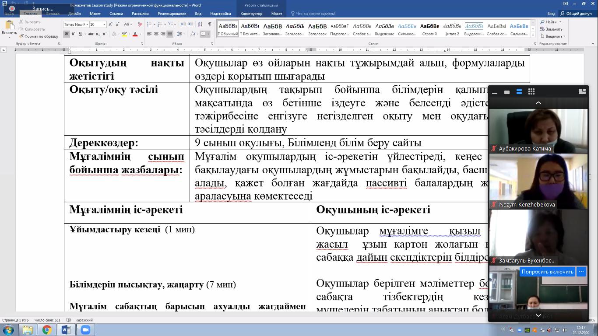
Task: Pick the text highlight color button
Action: pyautogui.click(x=124, y=34)
